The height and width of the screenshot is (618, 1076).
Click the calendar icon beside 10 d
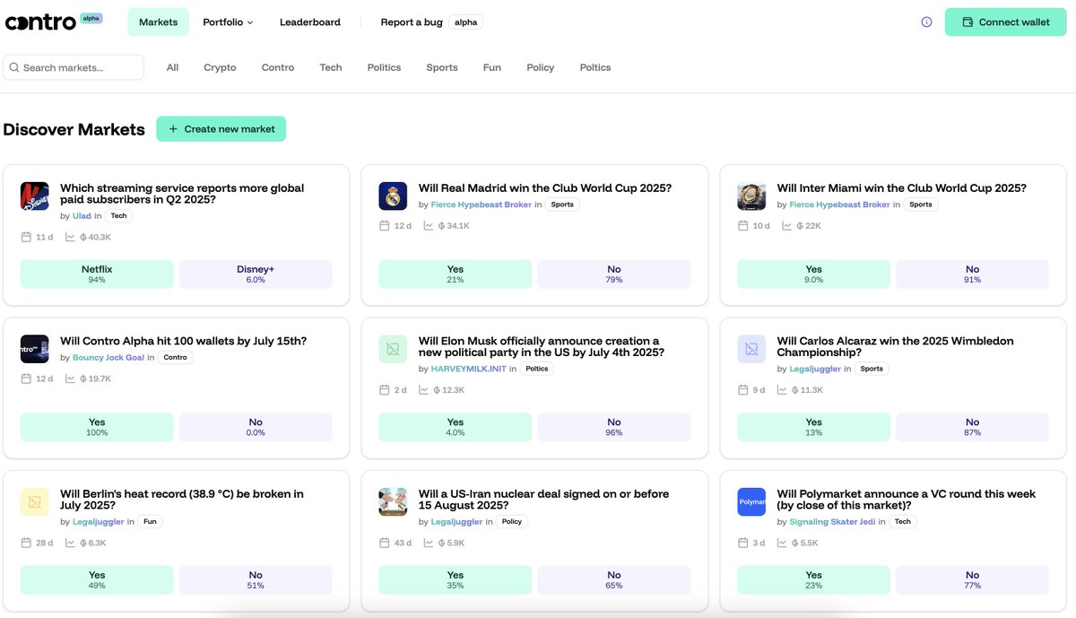coord(742,225)
